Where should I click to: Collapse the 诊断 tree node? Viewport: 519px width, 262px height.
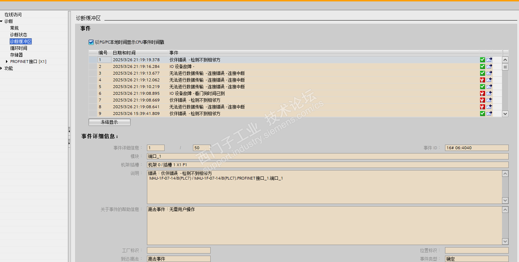(1, 21)
